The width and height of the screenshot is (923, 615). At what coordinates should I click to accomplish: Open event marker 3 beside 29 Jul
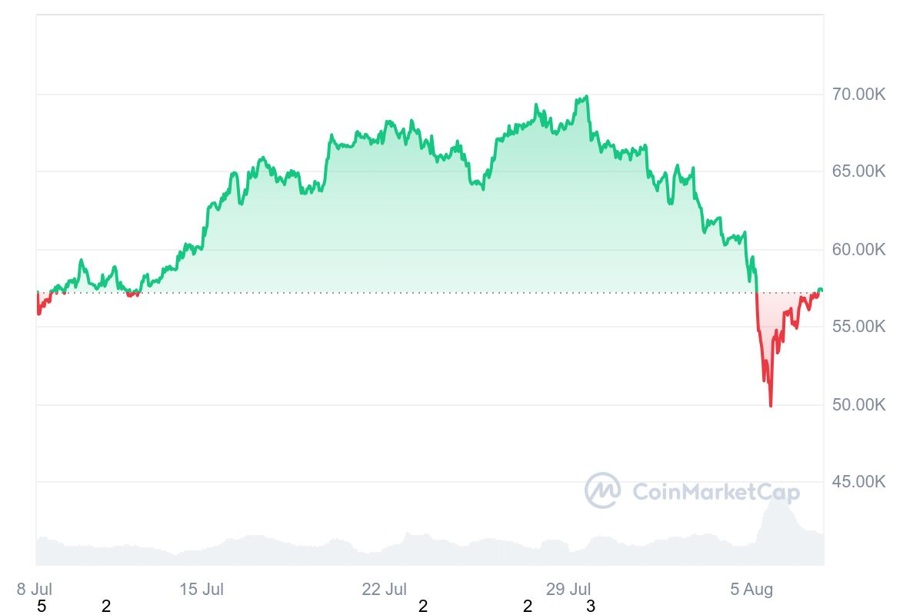coord(591,607)
